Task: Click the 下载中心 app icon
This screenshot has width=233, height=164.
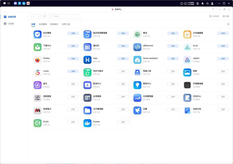Action: point(38,47)
